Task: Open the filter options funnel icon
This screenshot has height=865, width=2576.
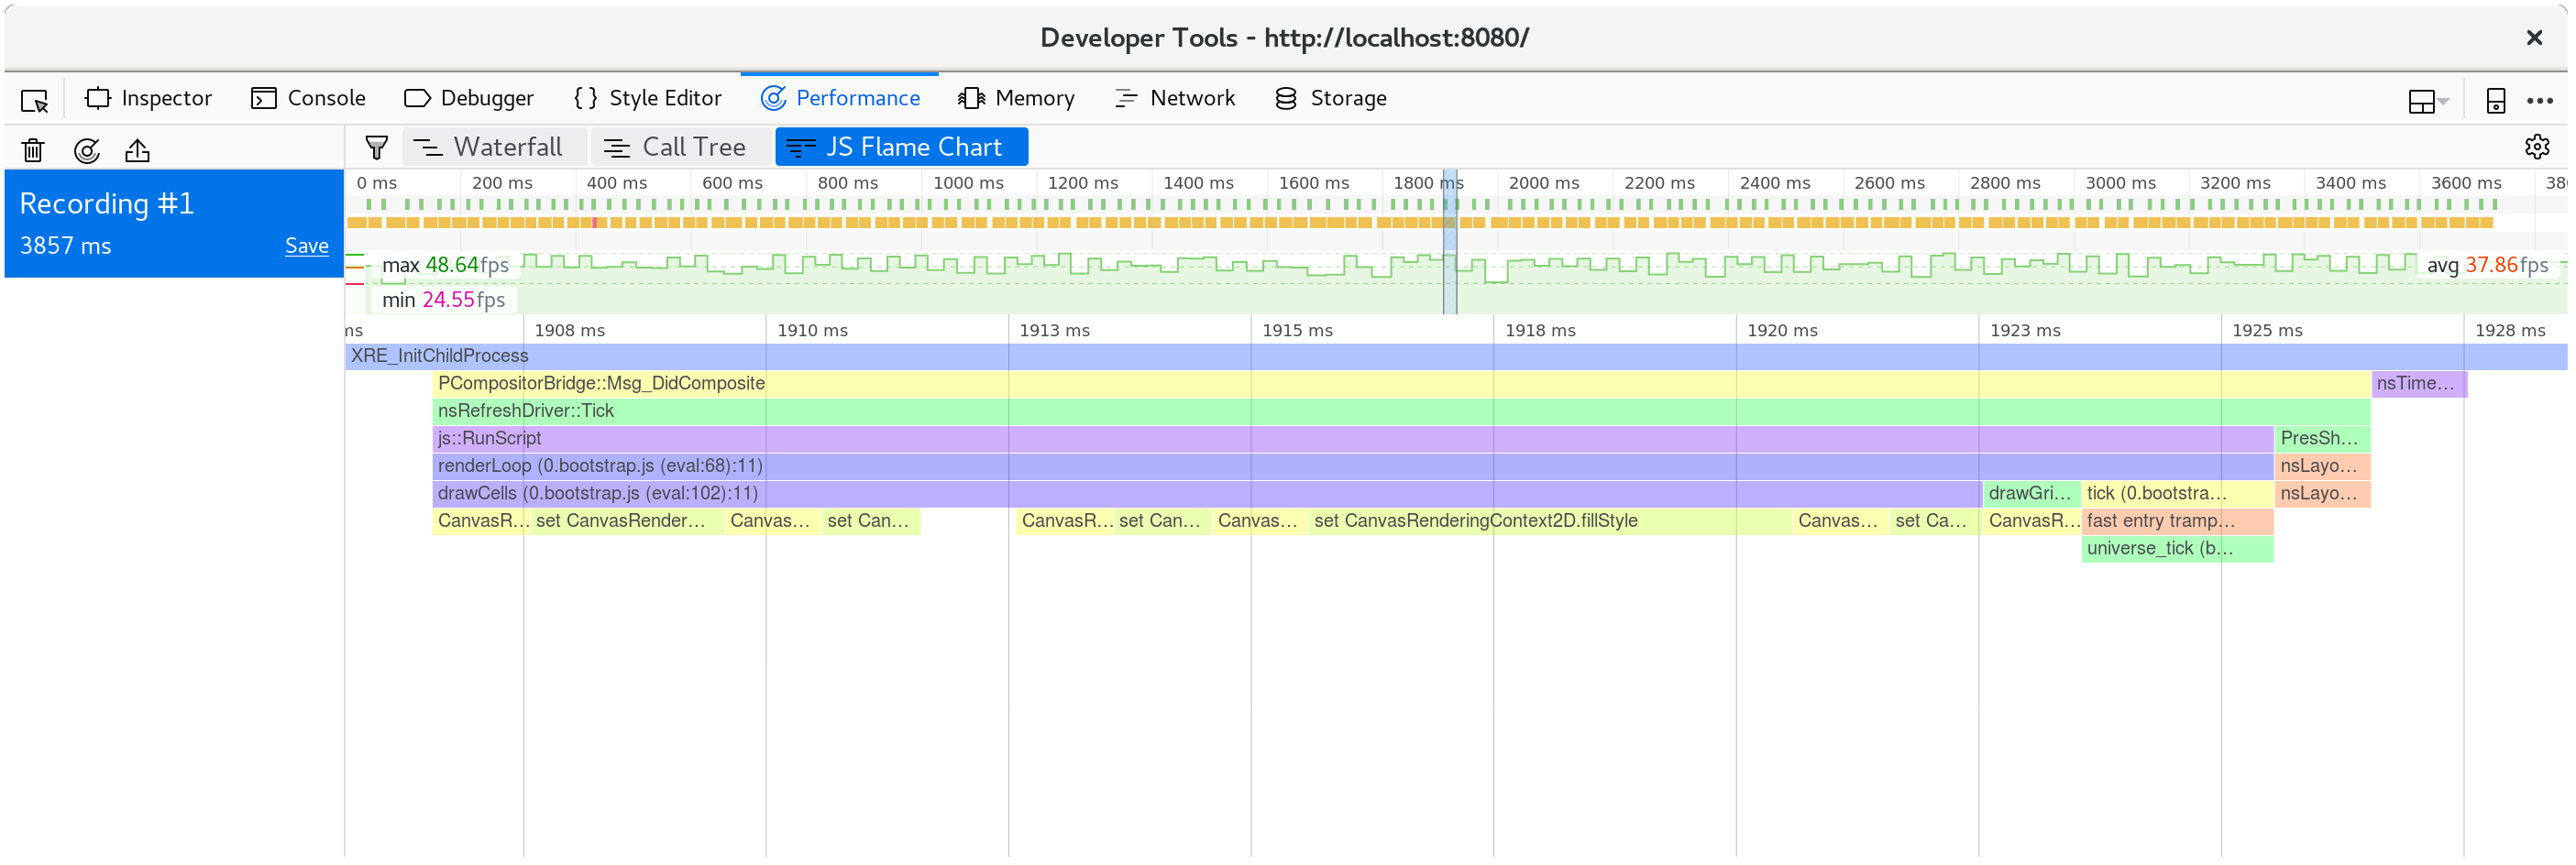Action: coord(375,146)
